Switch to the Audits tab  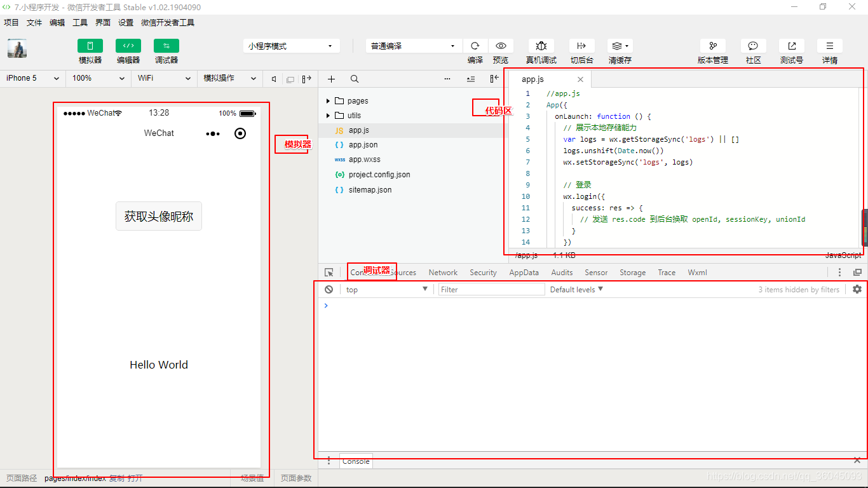(562, 273)
